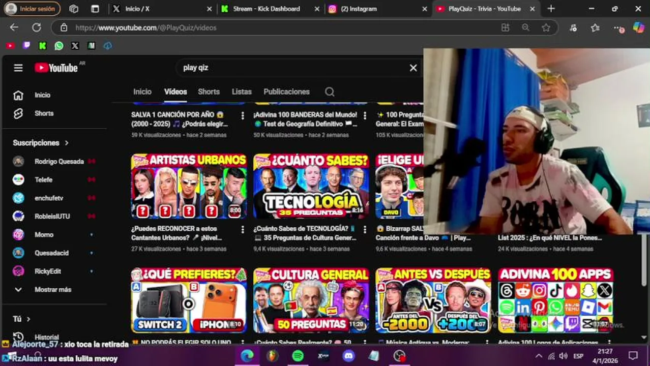Viewport: 650px width, 366px height.
Task: Open CULTURA GENERAL 50 PREGUNTAS thumbnail
Action: [x=311, y=300]
